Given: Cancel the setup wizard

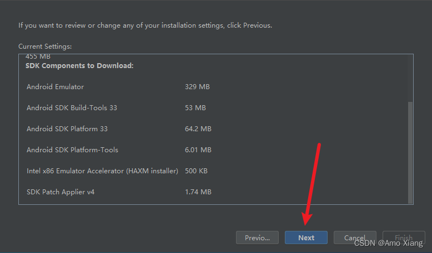Looking at the screenshot, I should [355, 237].
